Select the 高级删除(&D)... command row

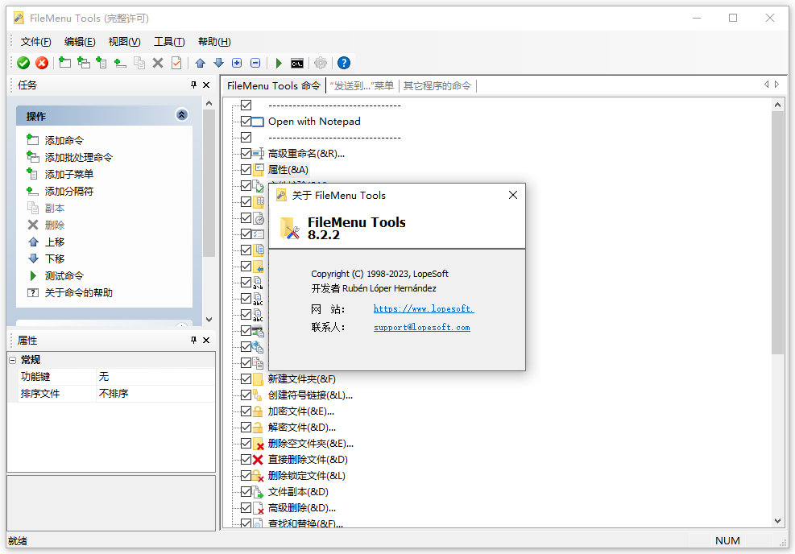[302, 508]
